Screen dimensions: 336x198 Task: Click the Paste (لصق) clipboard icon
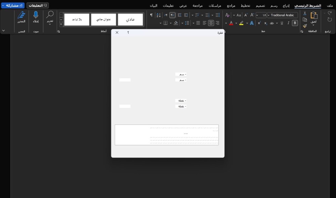tap(314, 15)
